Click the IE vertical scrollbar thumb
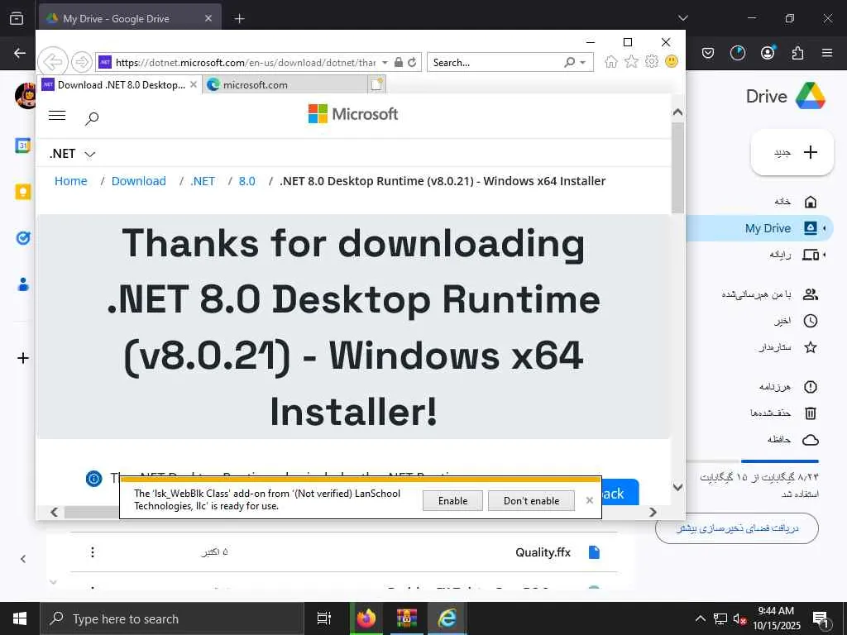This screenshot has width=847, height=635. [x=677, y=167]
